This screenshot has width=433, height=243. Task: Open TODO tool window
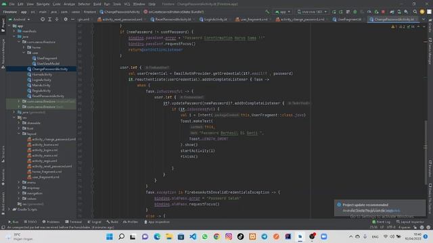pyautogui.click(x=30, y=222)
